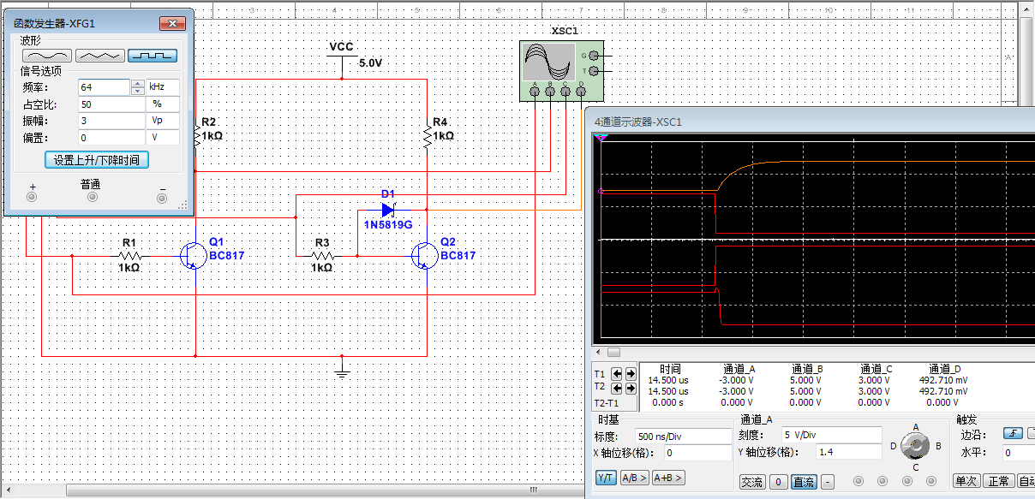
Task: Click the minus invert button
Action: point(828,482)
